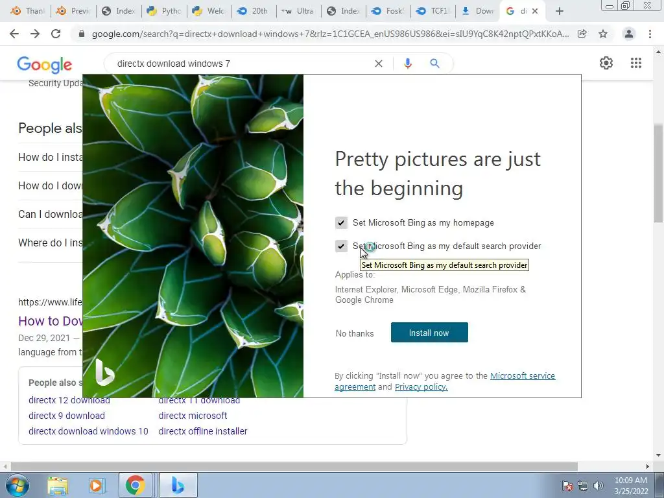Image resolution: width=664 pixels, height=498 pixels.
Task: Expand the 'How do I insta' question
Action: coord(50,157)
